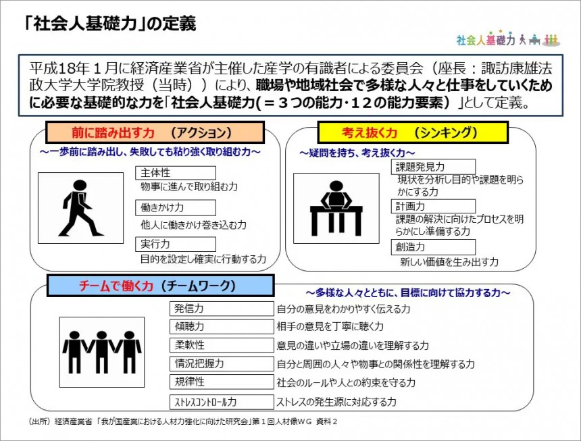Click the walking person icon
Image resolution: width=581 pixels, height=441 pixels.
click(x=80, y=207)
